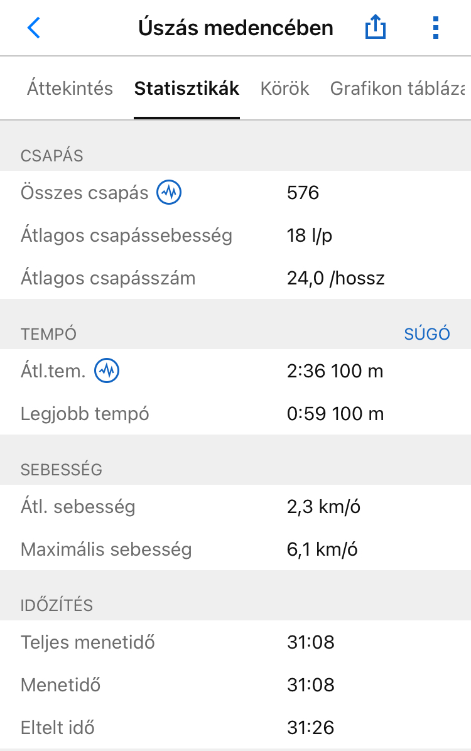Tap chart icon beside Átl.tem.
This screenshot has width=471, height=751.
pyautogui.click(x=107, y=371)
